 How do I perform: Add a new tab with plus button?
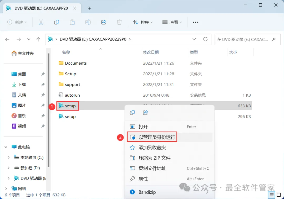coord(89,8)
